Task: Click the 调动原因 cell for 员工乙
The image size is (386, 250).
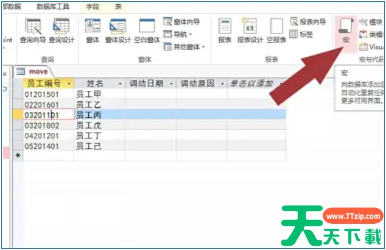Action: coord(202,104)
